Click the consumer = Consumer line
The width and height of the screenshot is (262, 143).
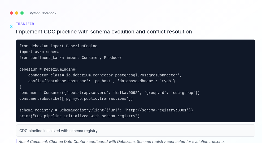[109, 93]
